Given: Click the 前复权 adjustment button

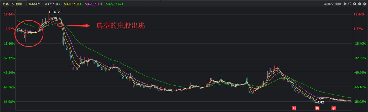Looking at the screenshot, I should click(x=329, y=4).
